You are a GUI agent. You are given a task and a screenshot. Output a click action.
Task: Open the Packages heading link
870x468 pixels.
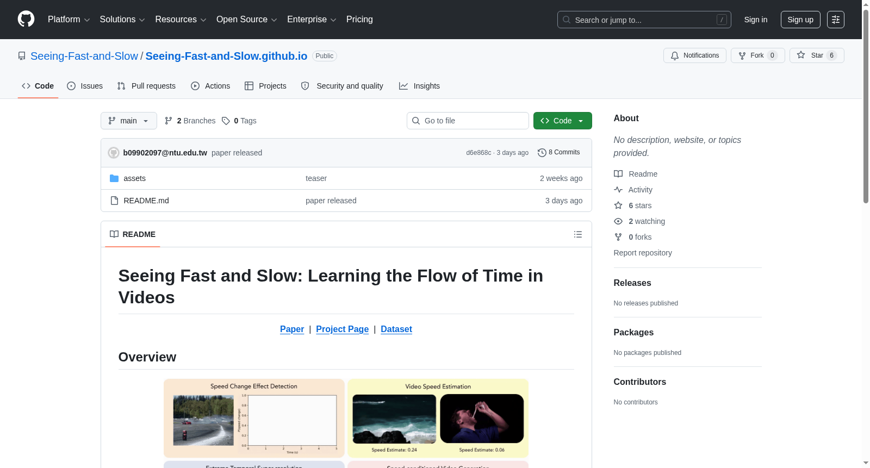(633, 332)
